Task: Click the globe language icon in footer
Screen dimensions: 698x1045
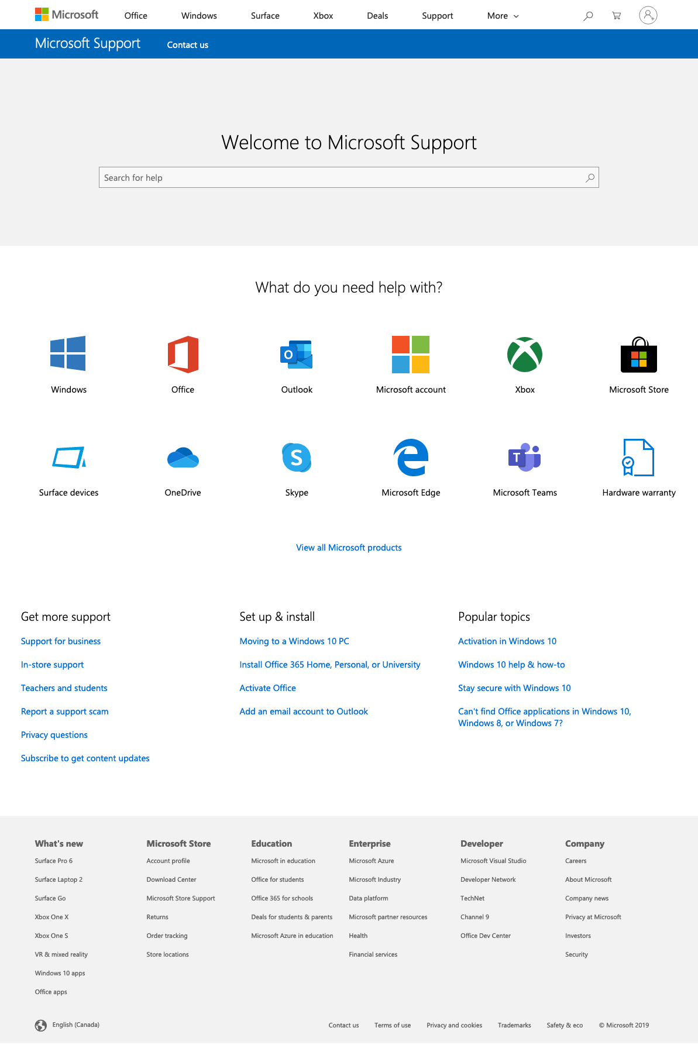Action: (40, 1025)
